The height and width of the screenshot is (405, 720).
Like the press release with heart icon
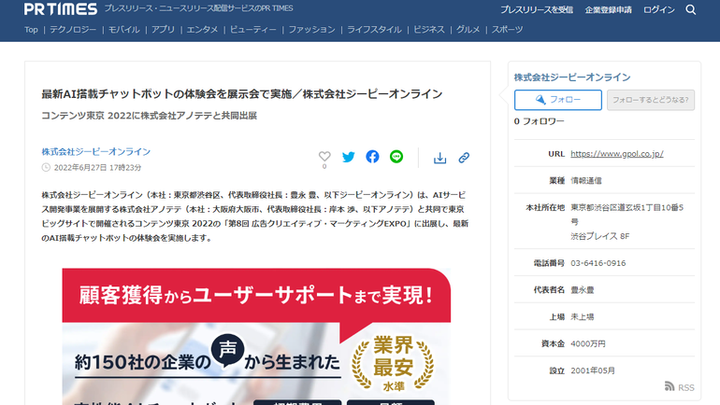point(324,157)
